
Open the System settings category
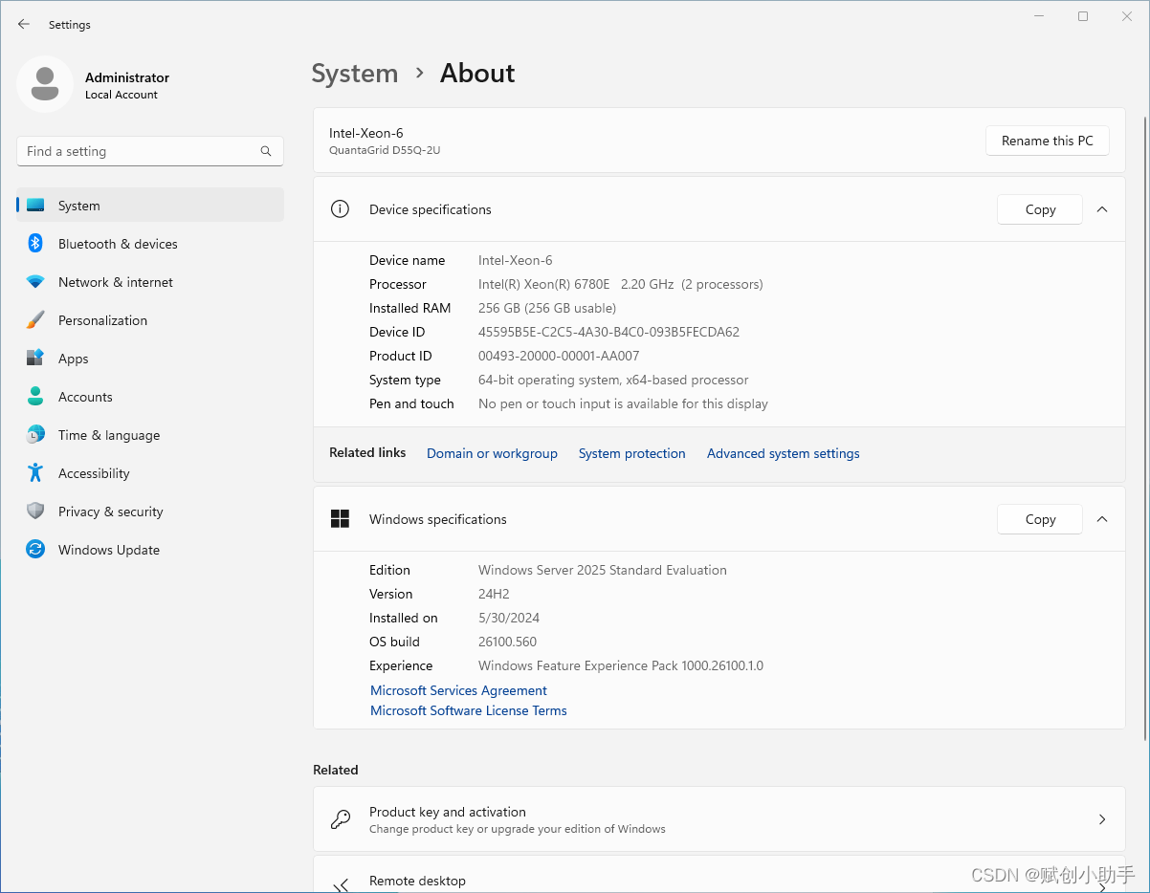click(x=150, y=206)
